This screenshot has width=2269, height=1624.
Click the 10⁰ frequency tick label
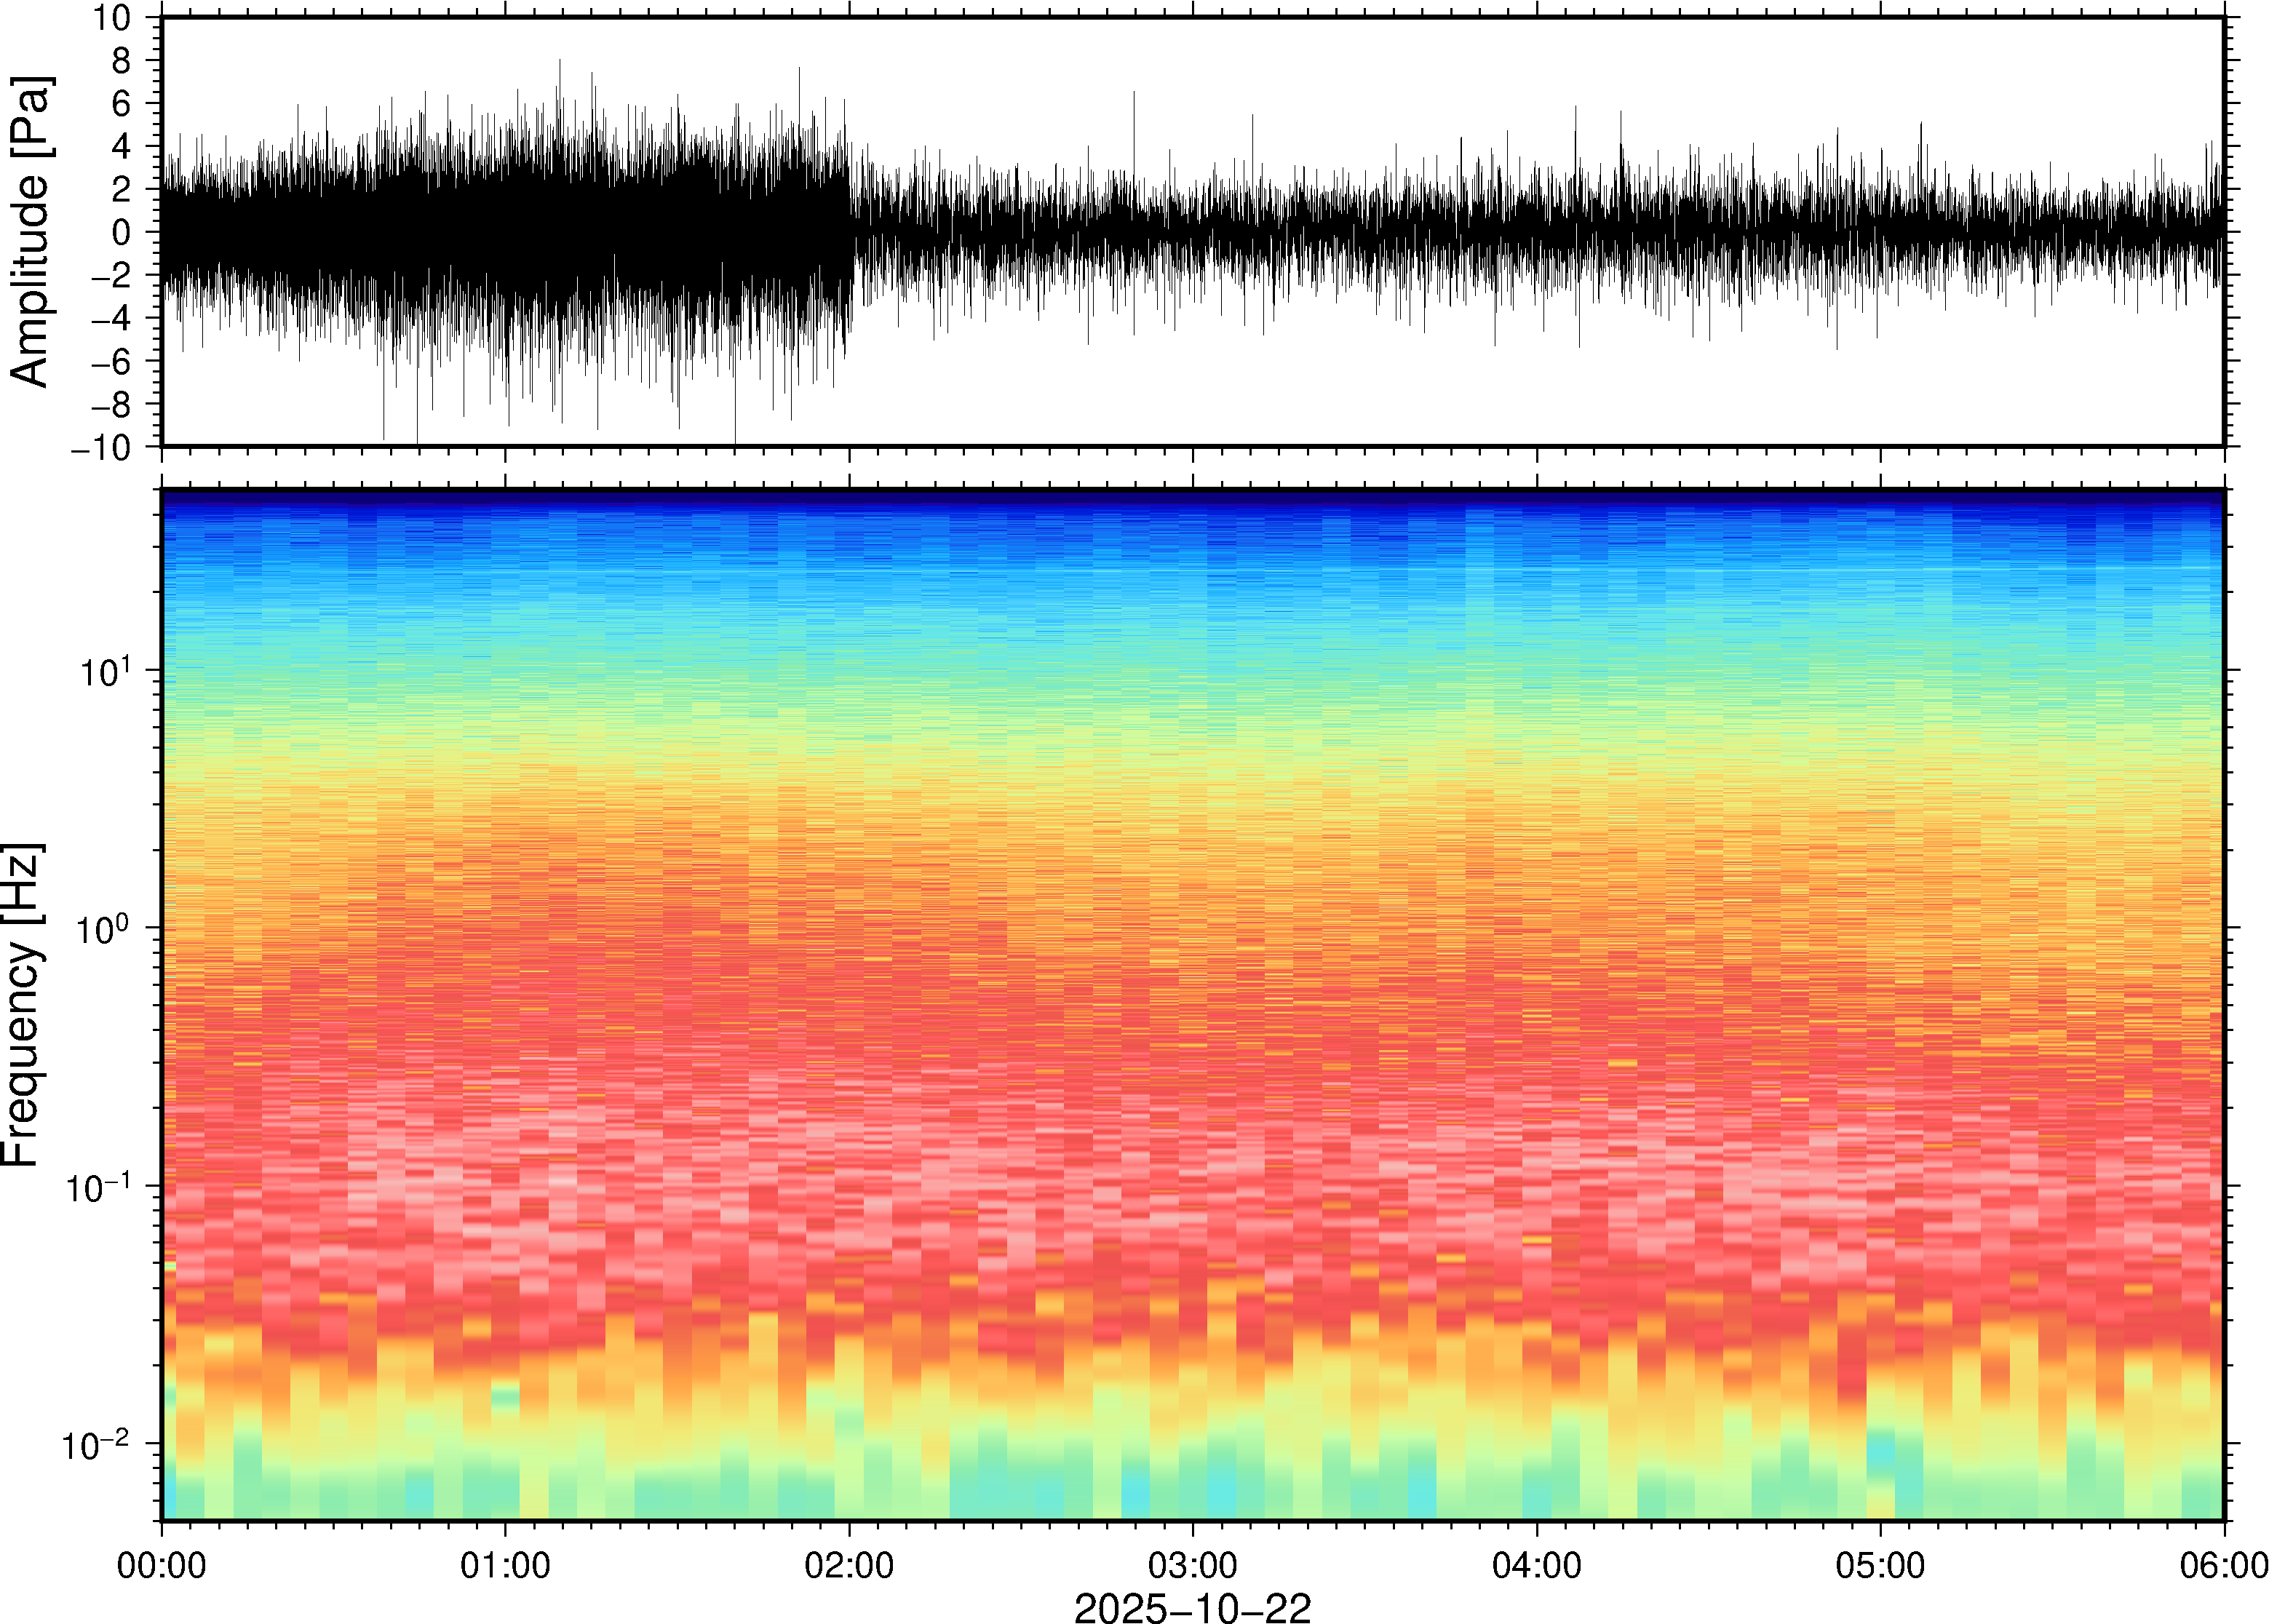click(x=104, y=929)
